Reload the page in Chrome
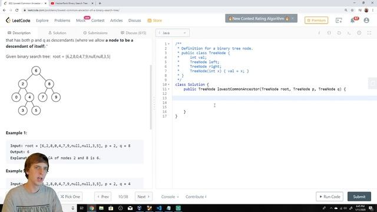Image resolution: width=377 pixels, height=212 pixels. (17, 10)
